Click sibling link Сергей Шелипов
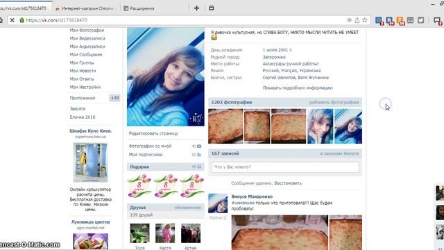 279,77
